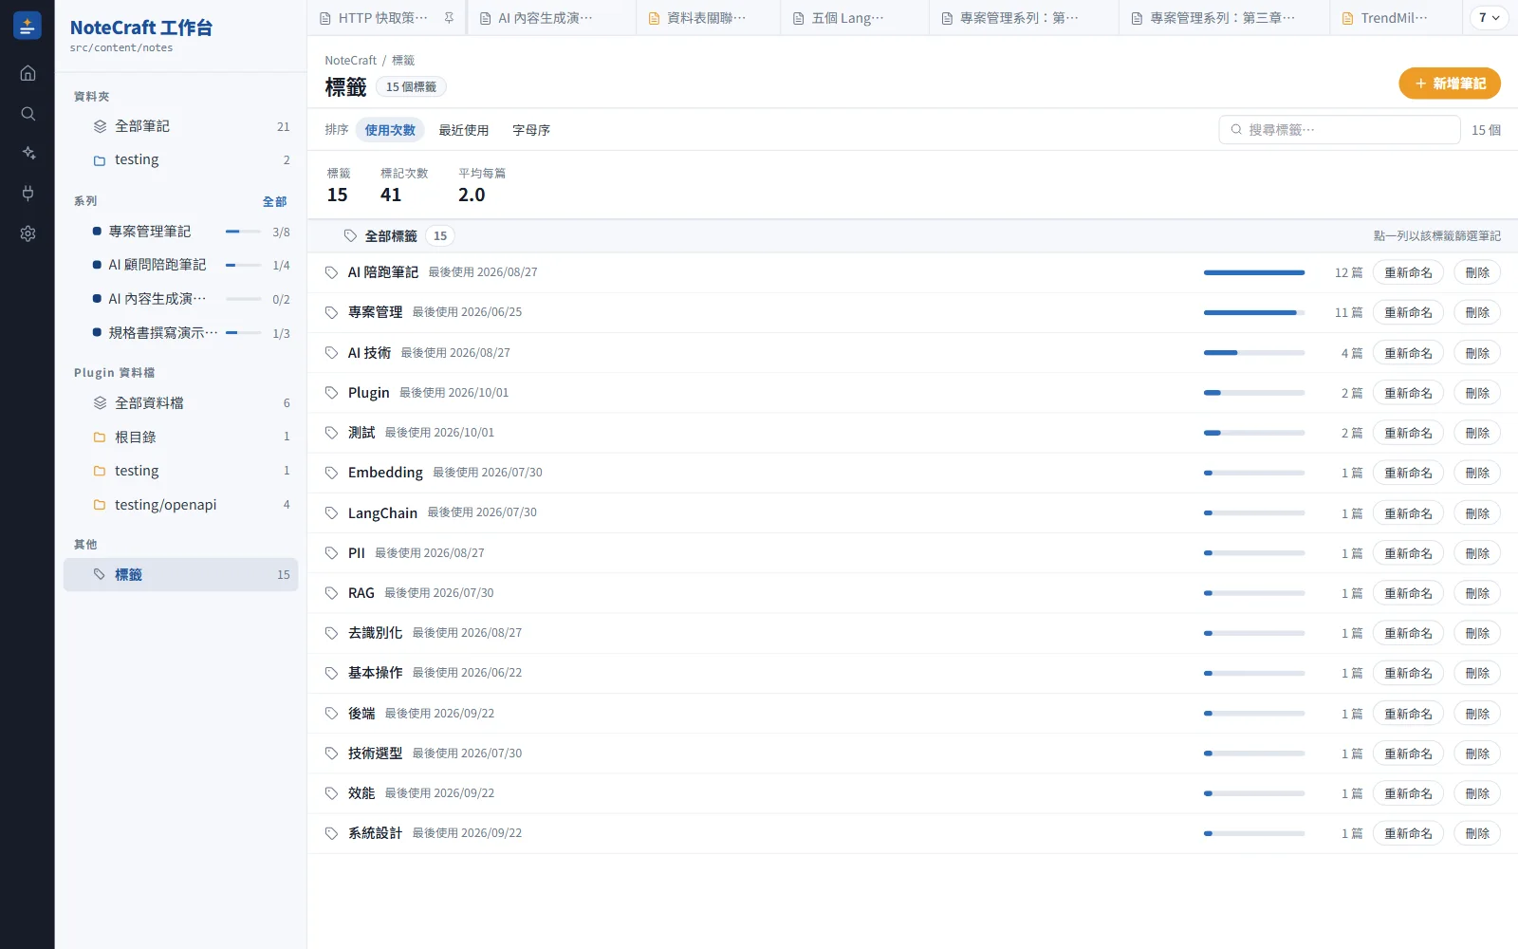Select 標籤 in the sidebar
This screenshot has width=1518, height=949.
point(180,575)
